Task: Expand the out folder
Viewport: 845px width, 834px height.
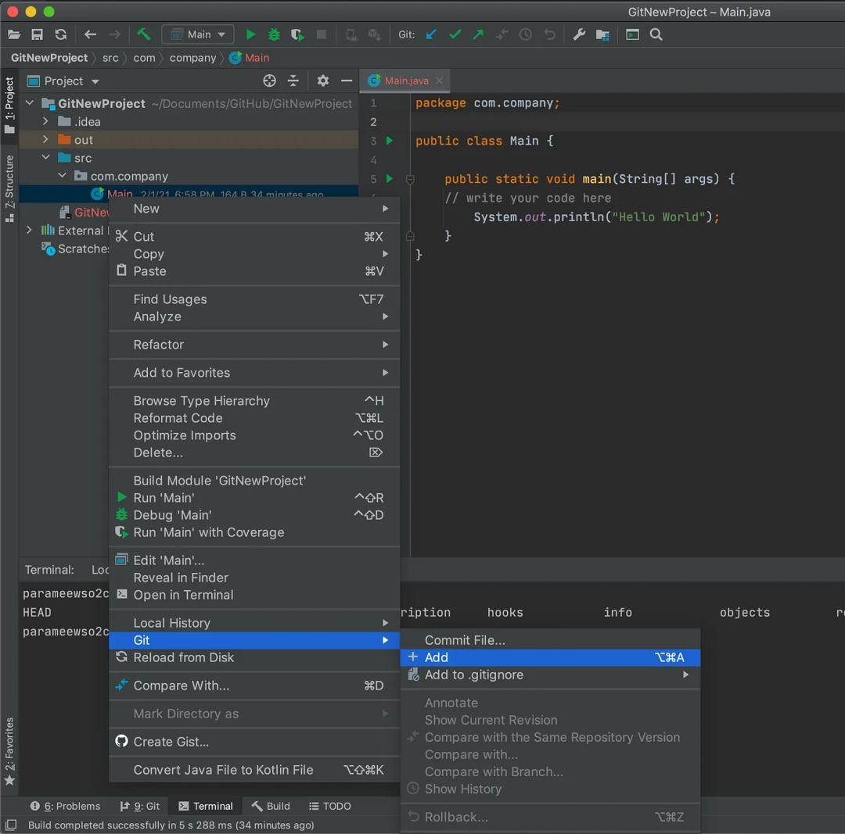Action: tap(46, 140)
